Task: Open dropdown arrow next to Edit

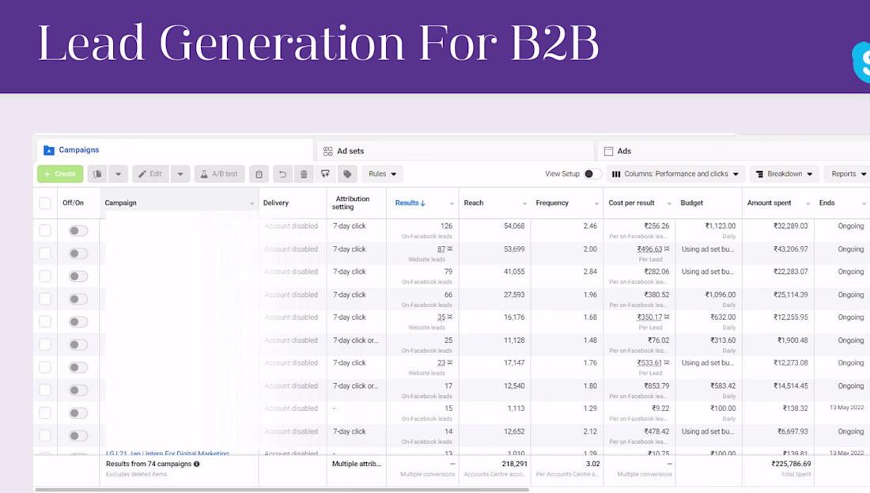Action: (x=180, y=174)
